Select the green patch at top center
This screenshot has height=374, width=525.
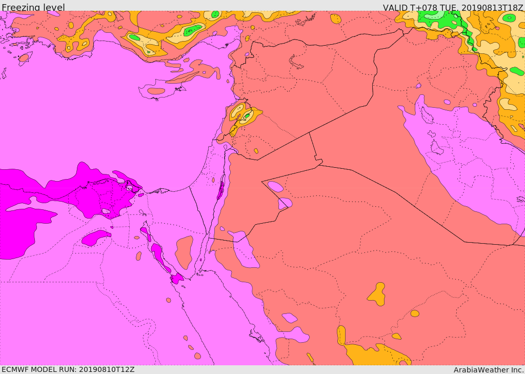click(x=193, y=30)
